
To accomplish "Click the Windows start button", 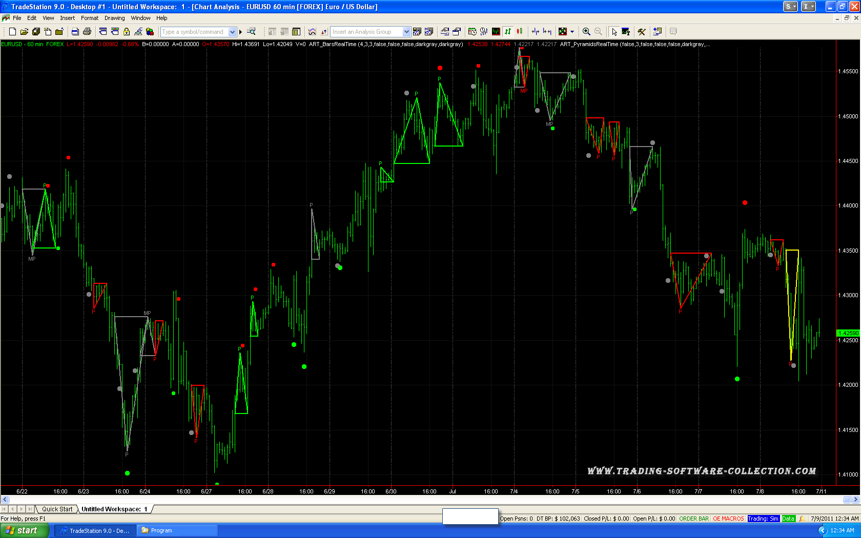I will (24, 530).
